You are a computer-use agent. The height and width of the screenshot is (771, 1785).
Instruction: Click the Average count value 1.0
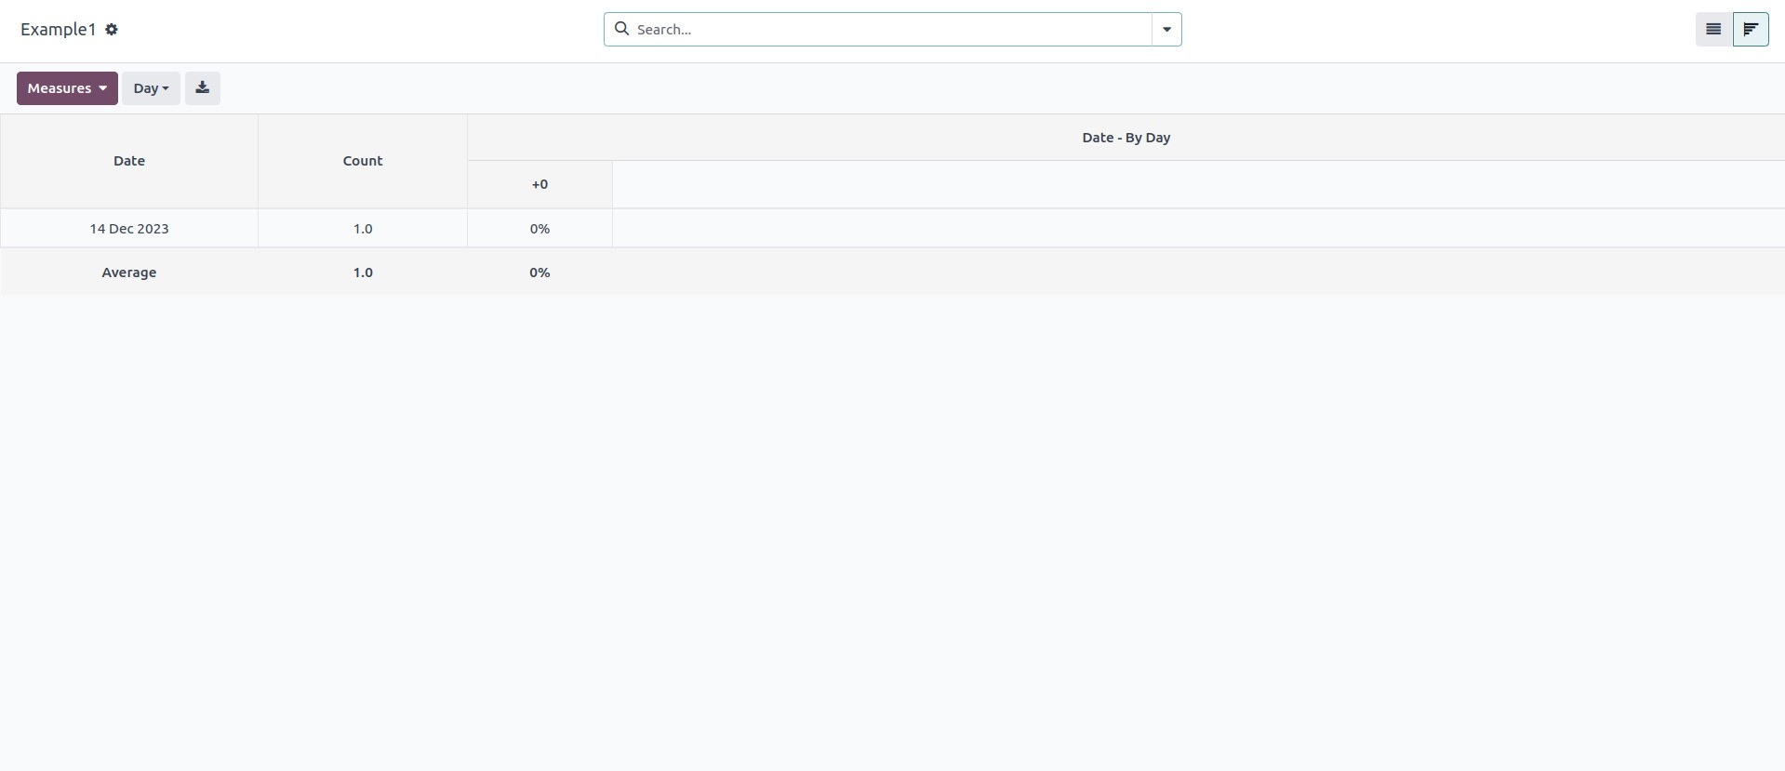(x=363, y=273)
